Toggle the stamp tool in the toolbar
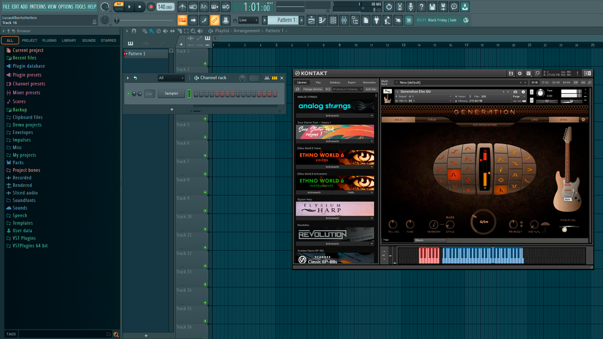 [x=226, y=20]
